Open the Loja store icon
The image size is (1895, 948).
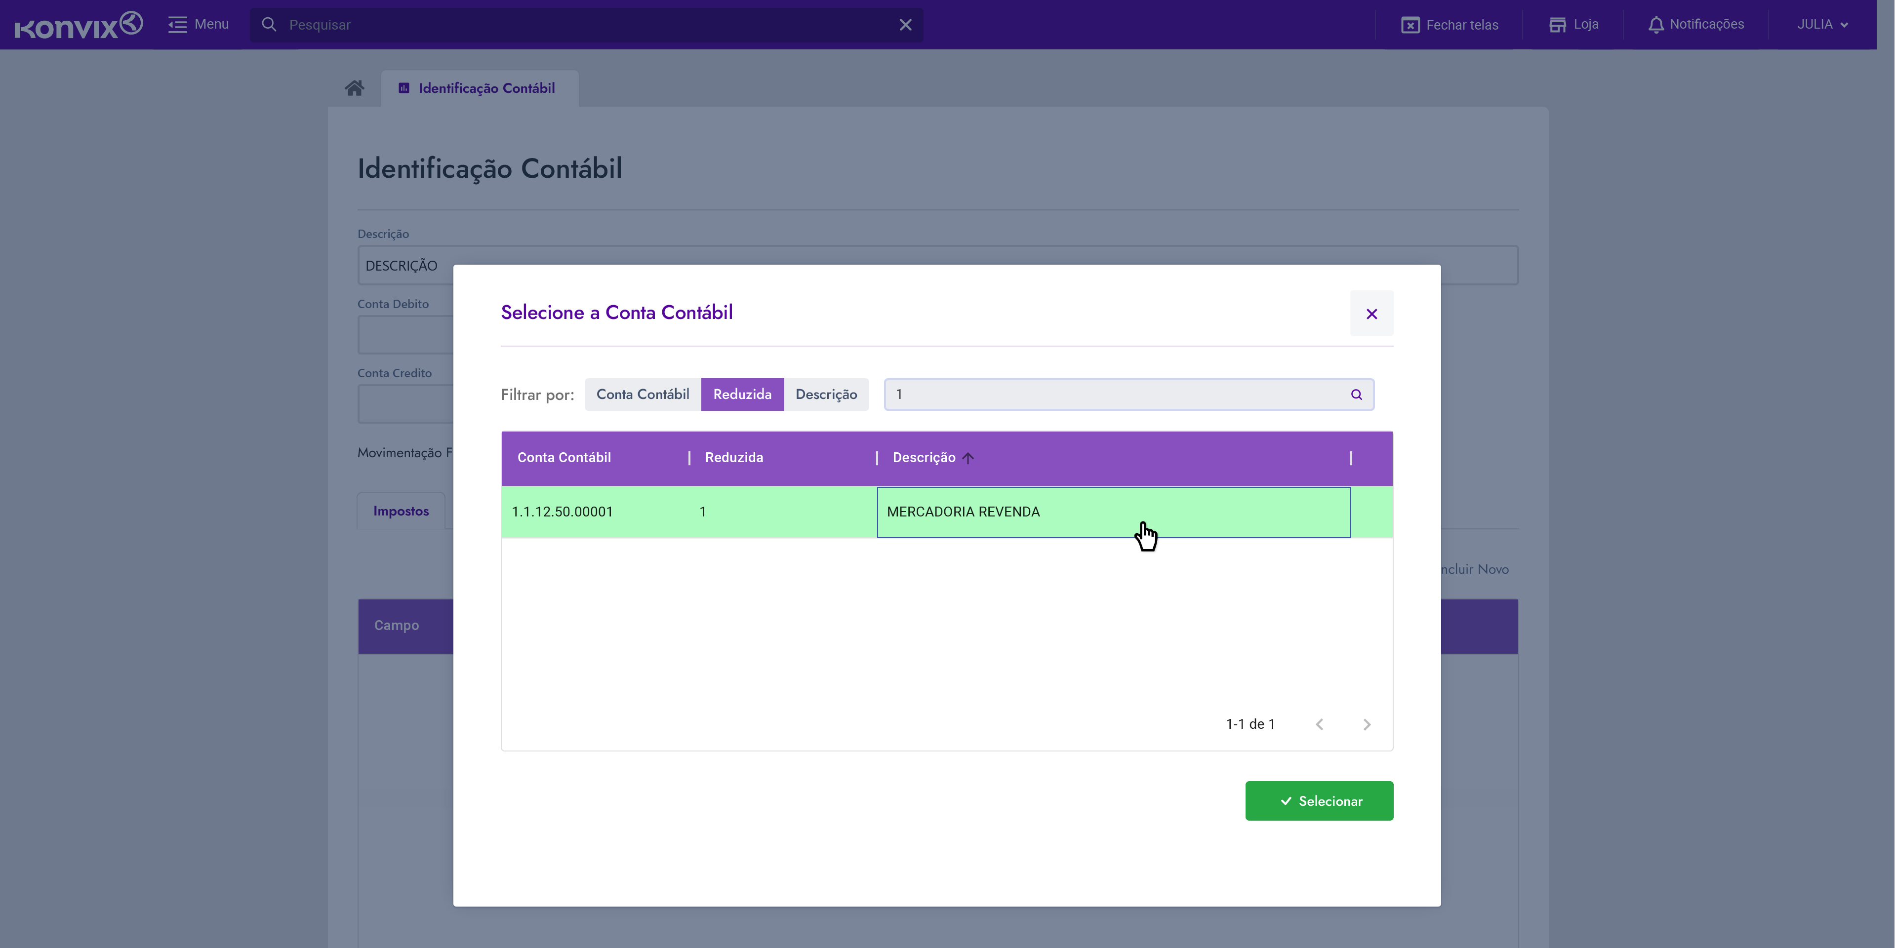[x=1557, y=25]
